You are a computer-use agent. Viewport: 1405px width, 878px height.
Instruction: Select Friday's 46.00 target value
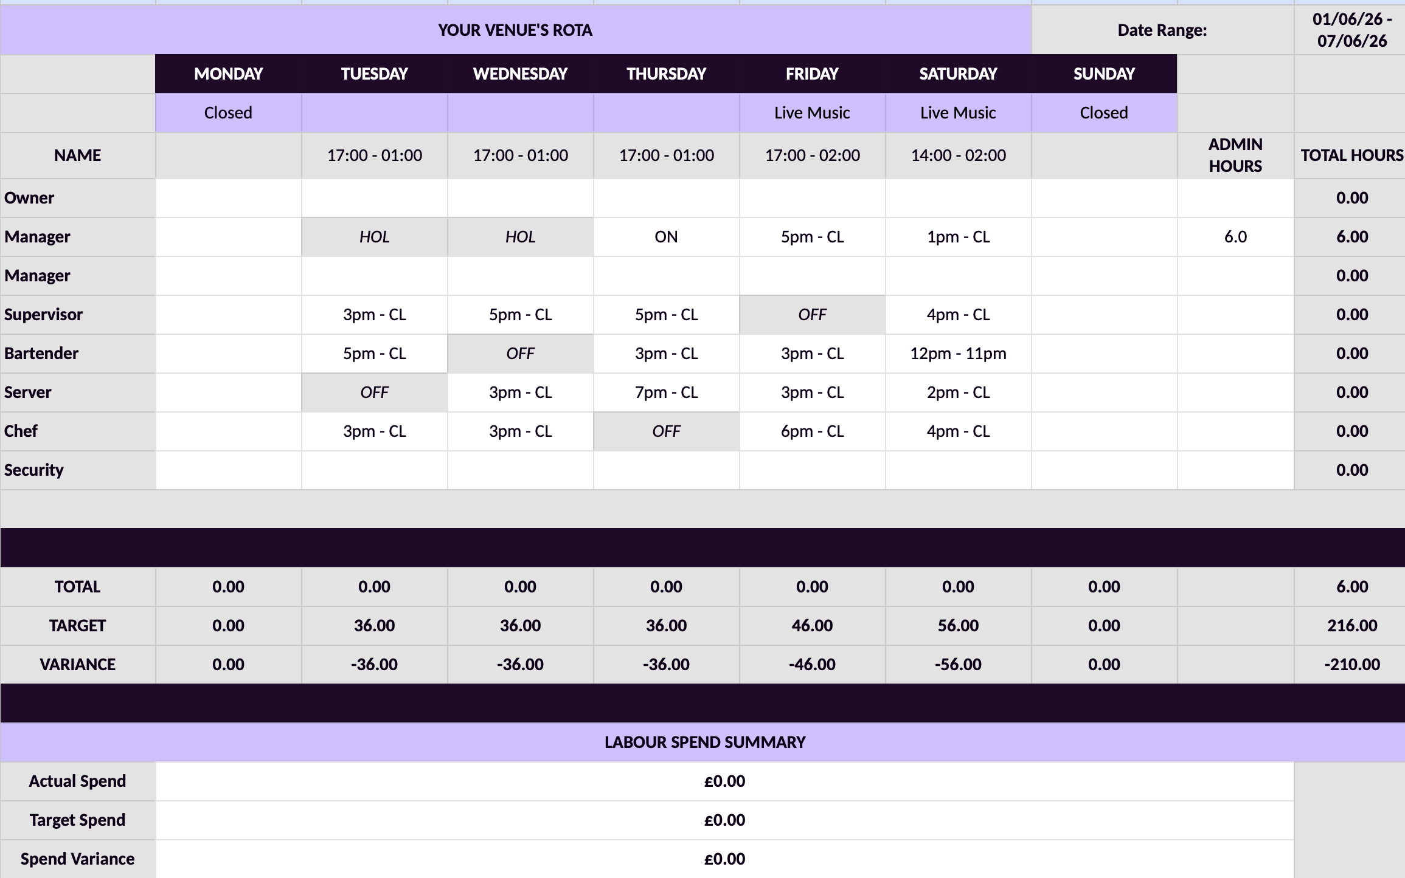(812, 626)
